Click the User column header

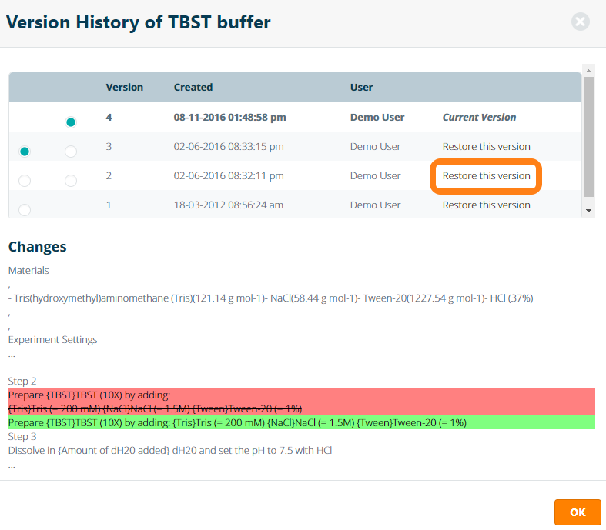click(362, 87)
